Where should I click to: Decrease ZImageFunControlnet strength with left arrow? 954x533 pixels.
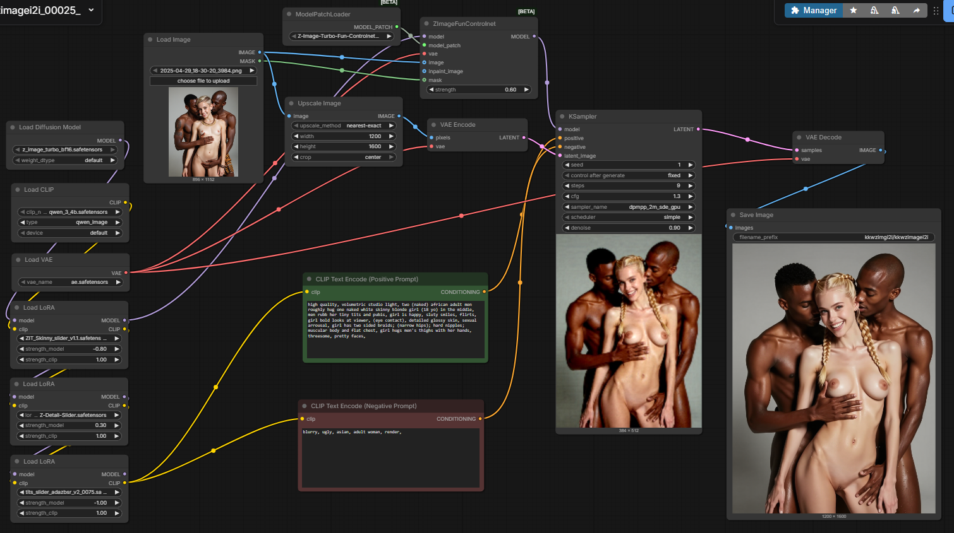click(431, 90)
